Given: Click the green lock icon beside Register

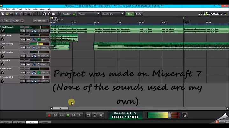Looking at the screenshot, I should point(74,14).
